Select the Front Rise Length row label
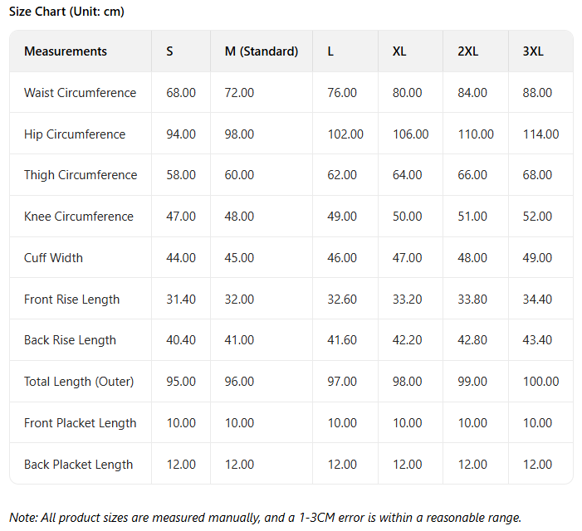Viewport: 582px width, 531px height. [71, 300]
